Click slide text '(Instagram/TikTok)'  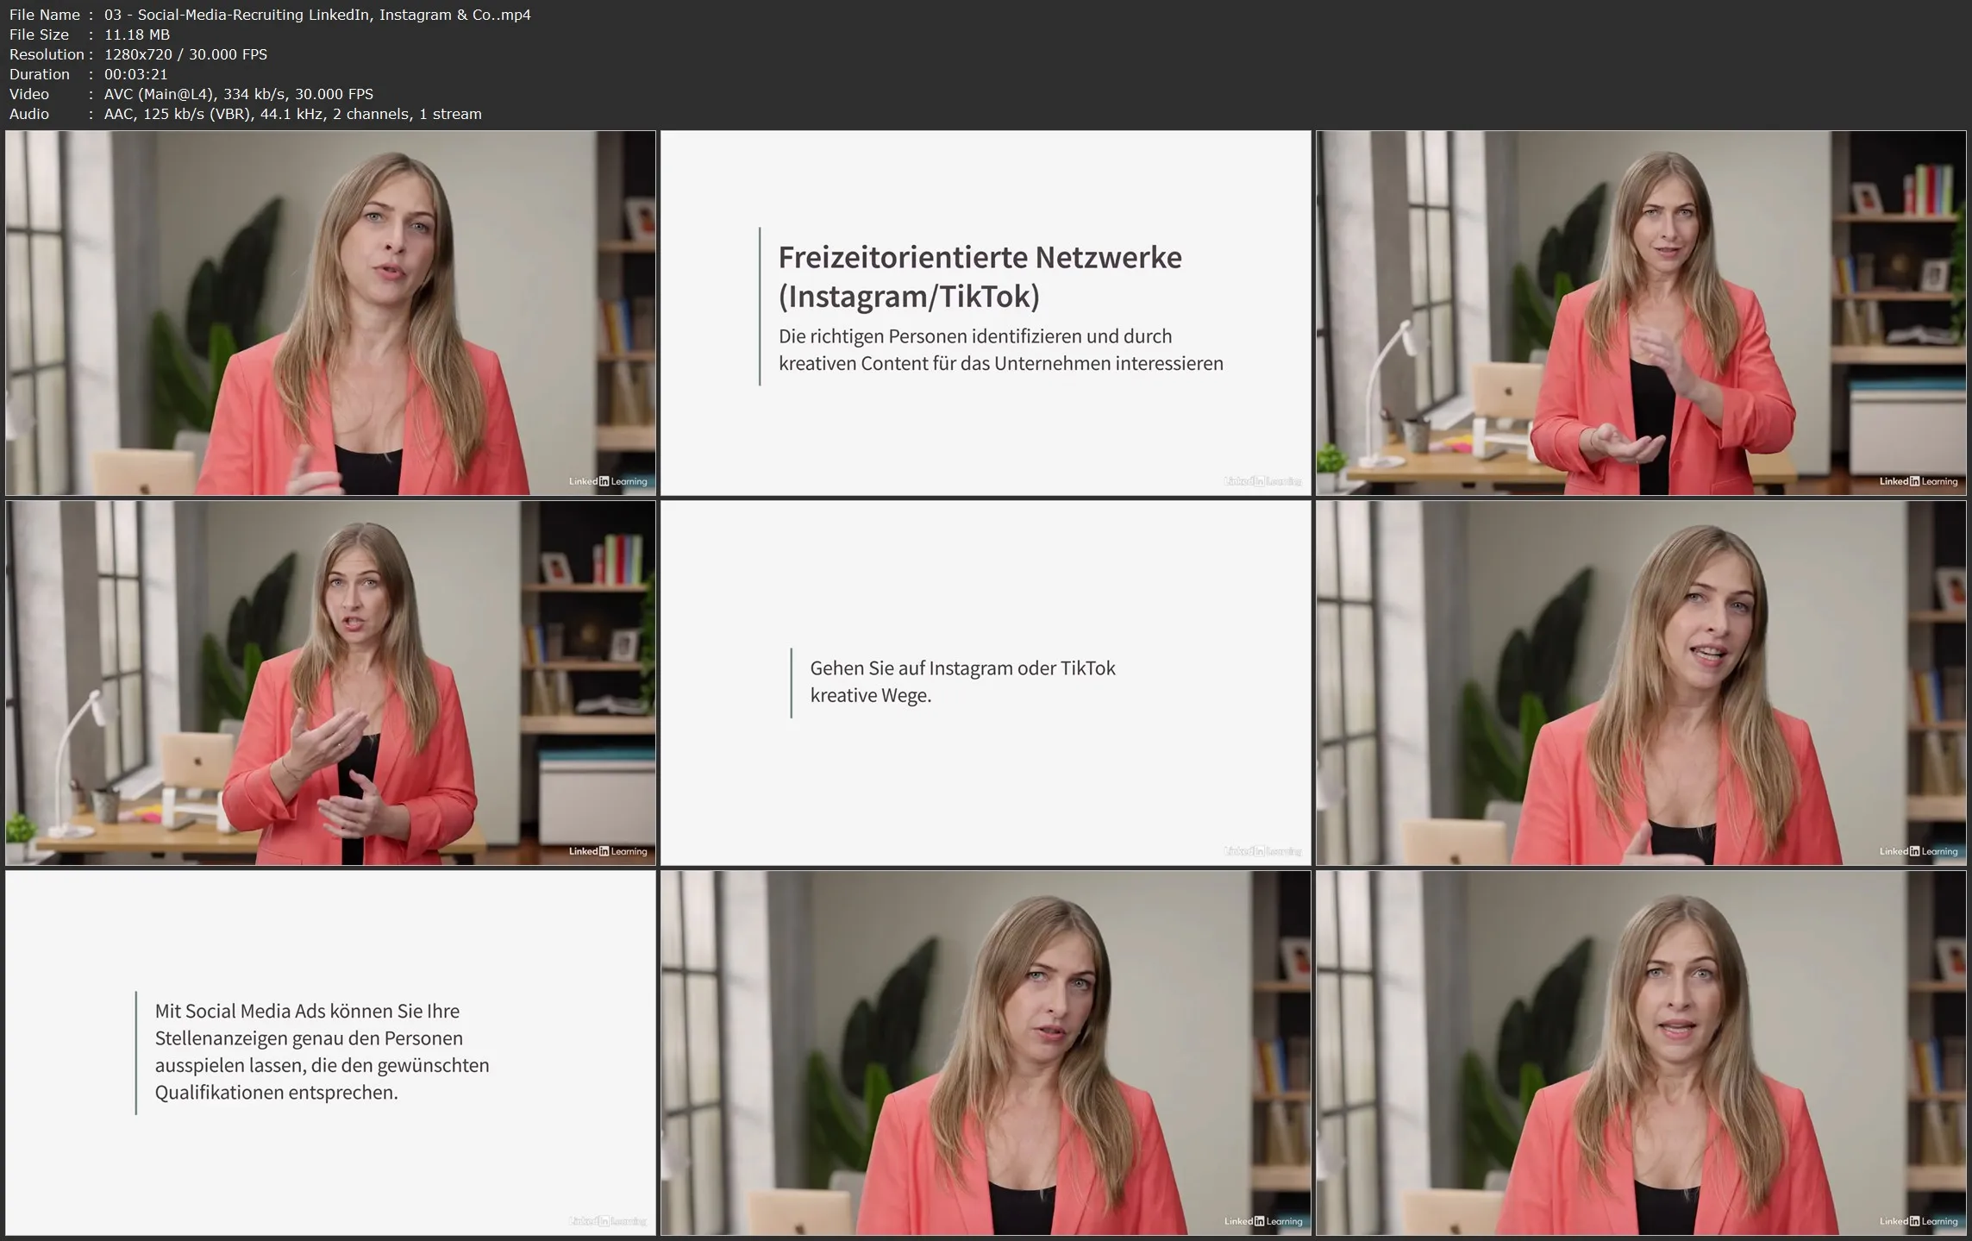(x=909, y=297)
